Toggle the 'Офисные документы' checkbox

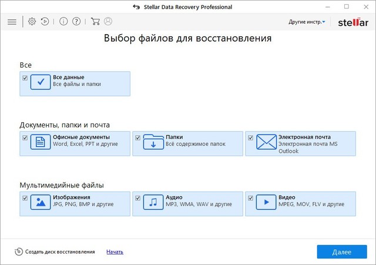[x=25, y=138]
